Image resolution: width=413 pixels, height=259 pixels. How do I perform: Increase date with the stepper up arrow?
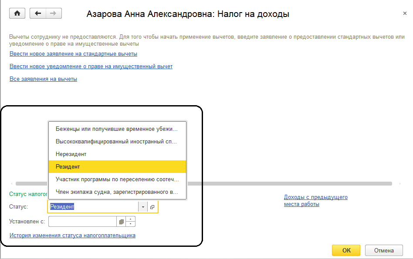coord(131,219)
